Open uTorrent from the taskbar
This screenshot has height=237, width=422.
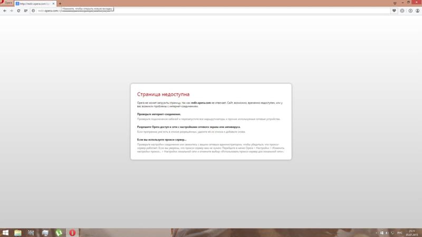(59, 233)
